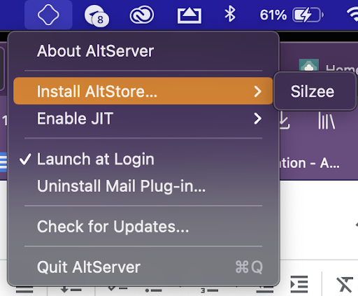Image resolution: width=358 pixels, height=296 pixels.
Task: Click the AirPlay screen mirroring icon
Action: click(x=189, y=15)
